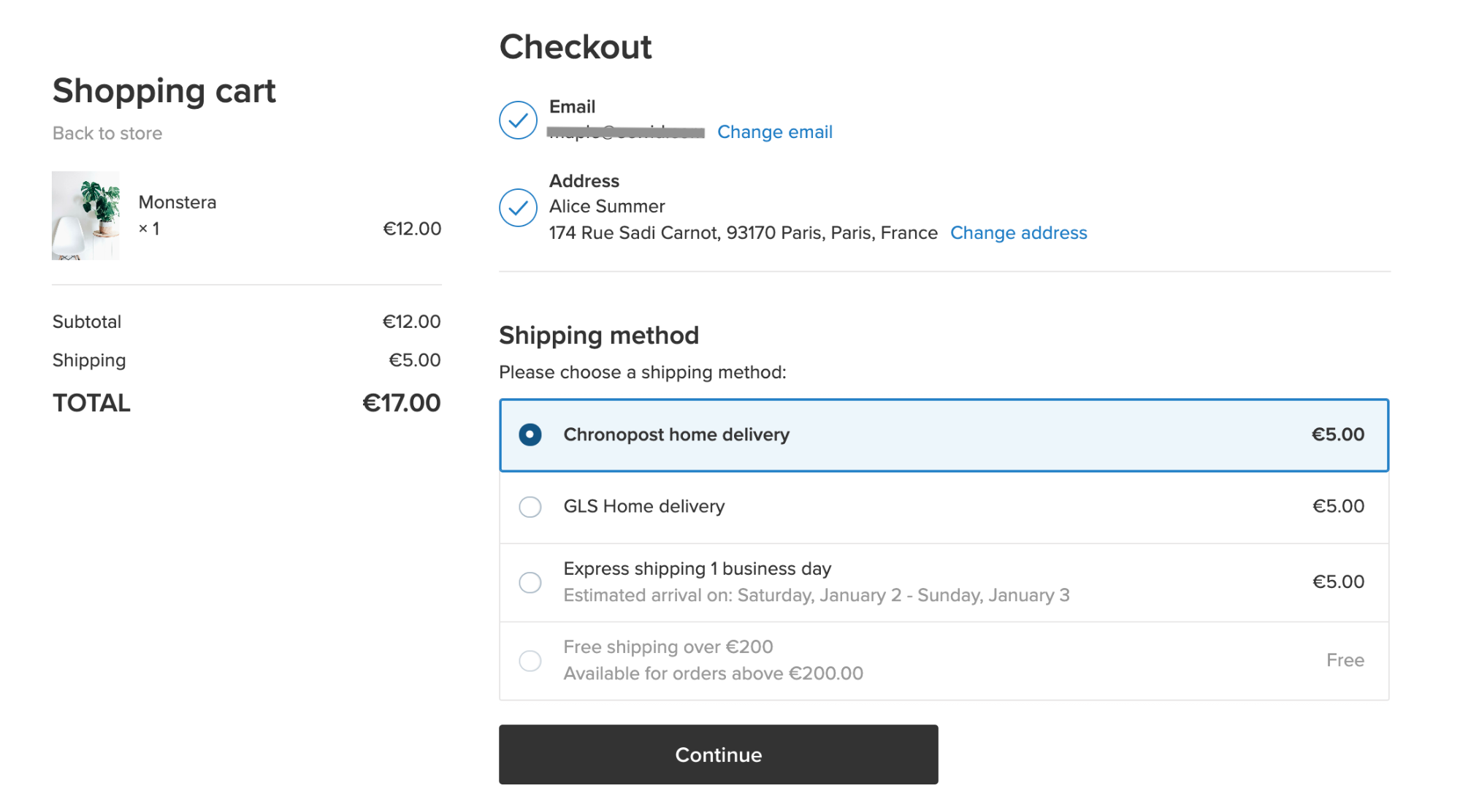Click the GLS Home delivery option row

click(944, 507)
